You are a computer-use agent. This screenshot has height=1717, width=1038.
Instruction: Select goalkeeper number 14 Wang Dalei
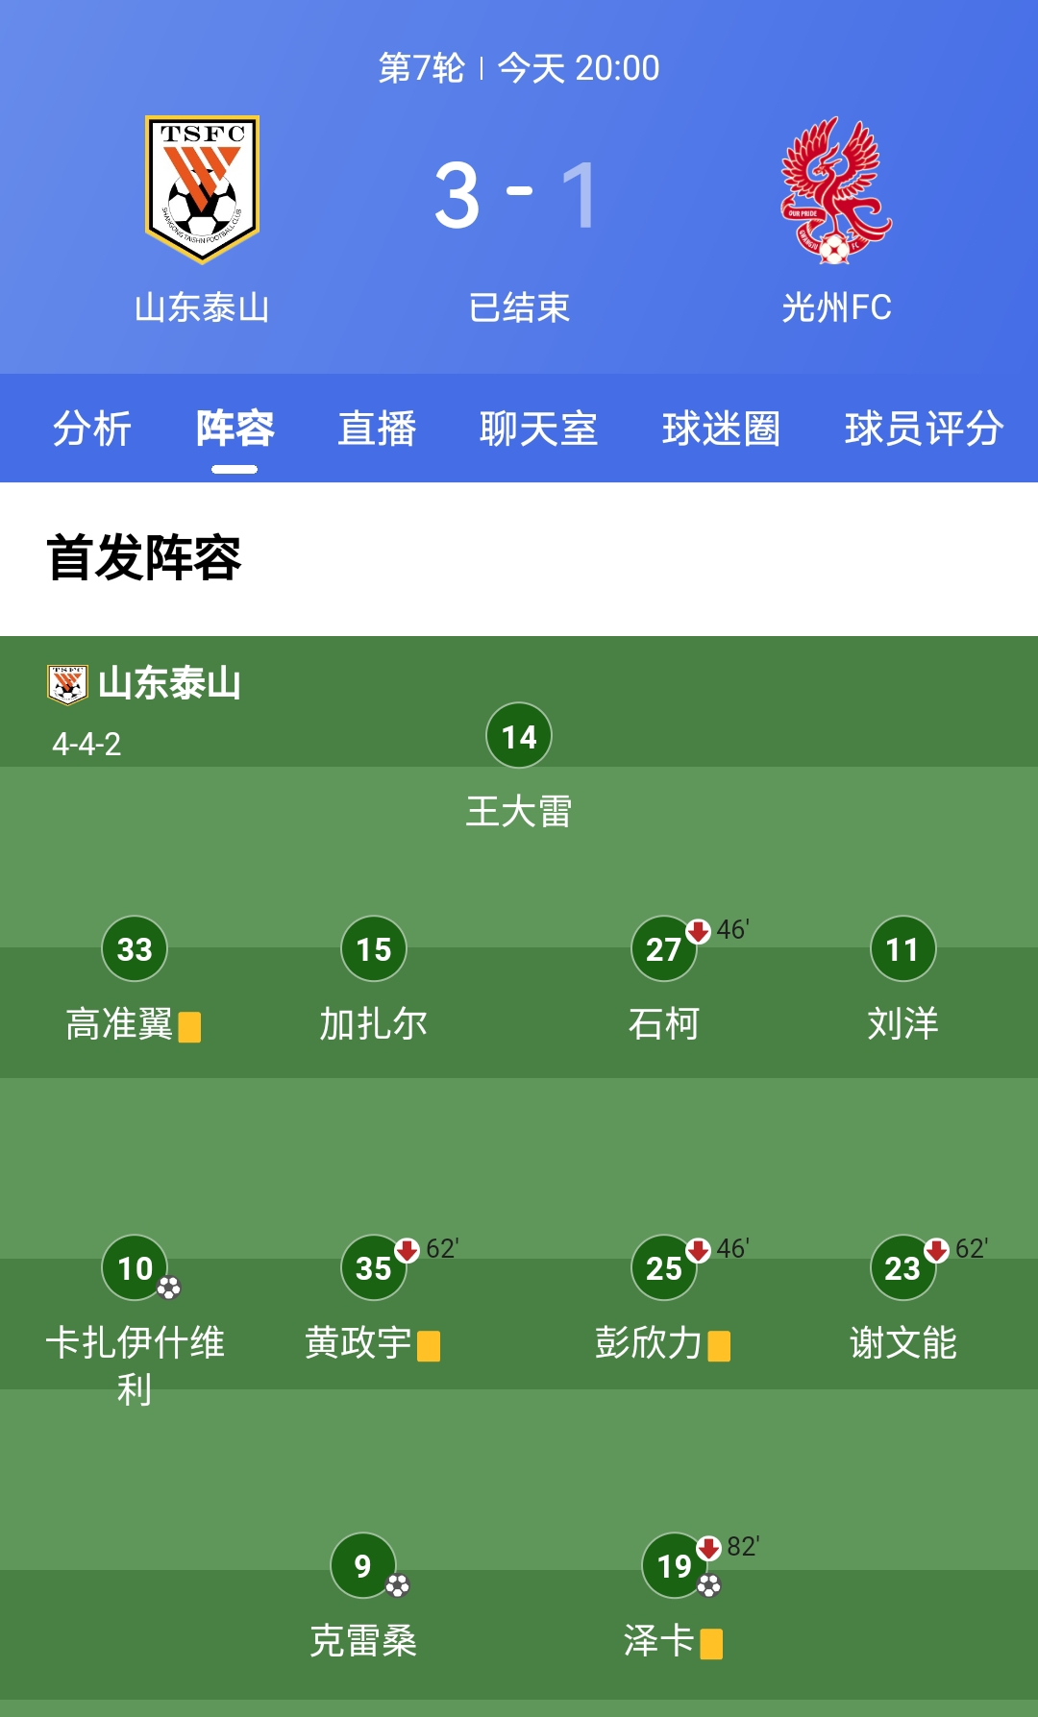point(519,736)
